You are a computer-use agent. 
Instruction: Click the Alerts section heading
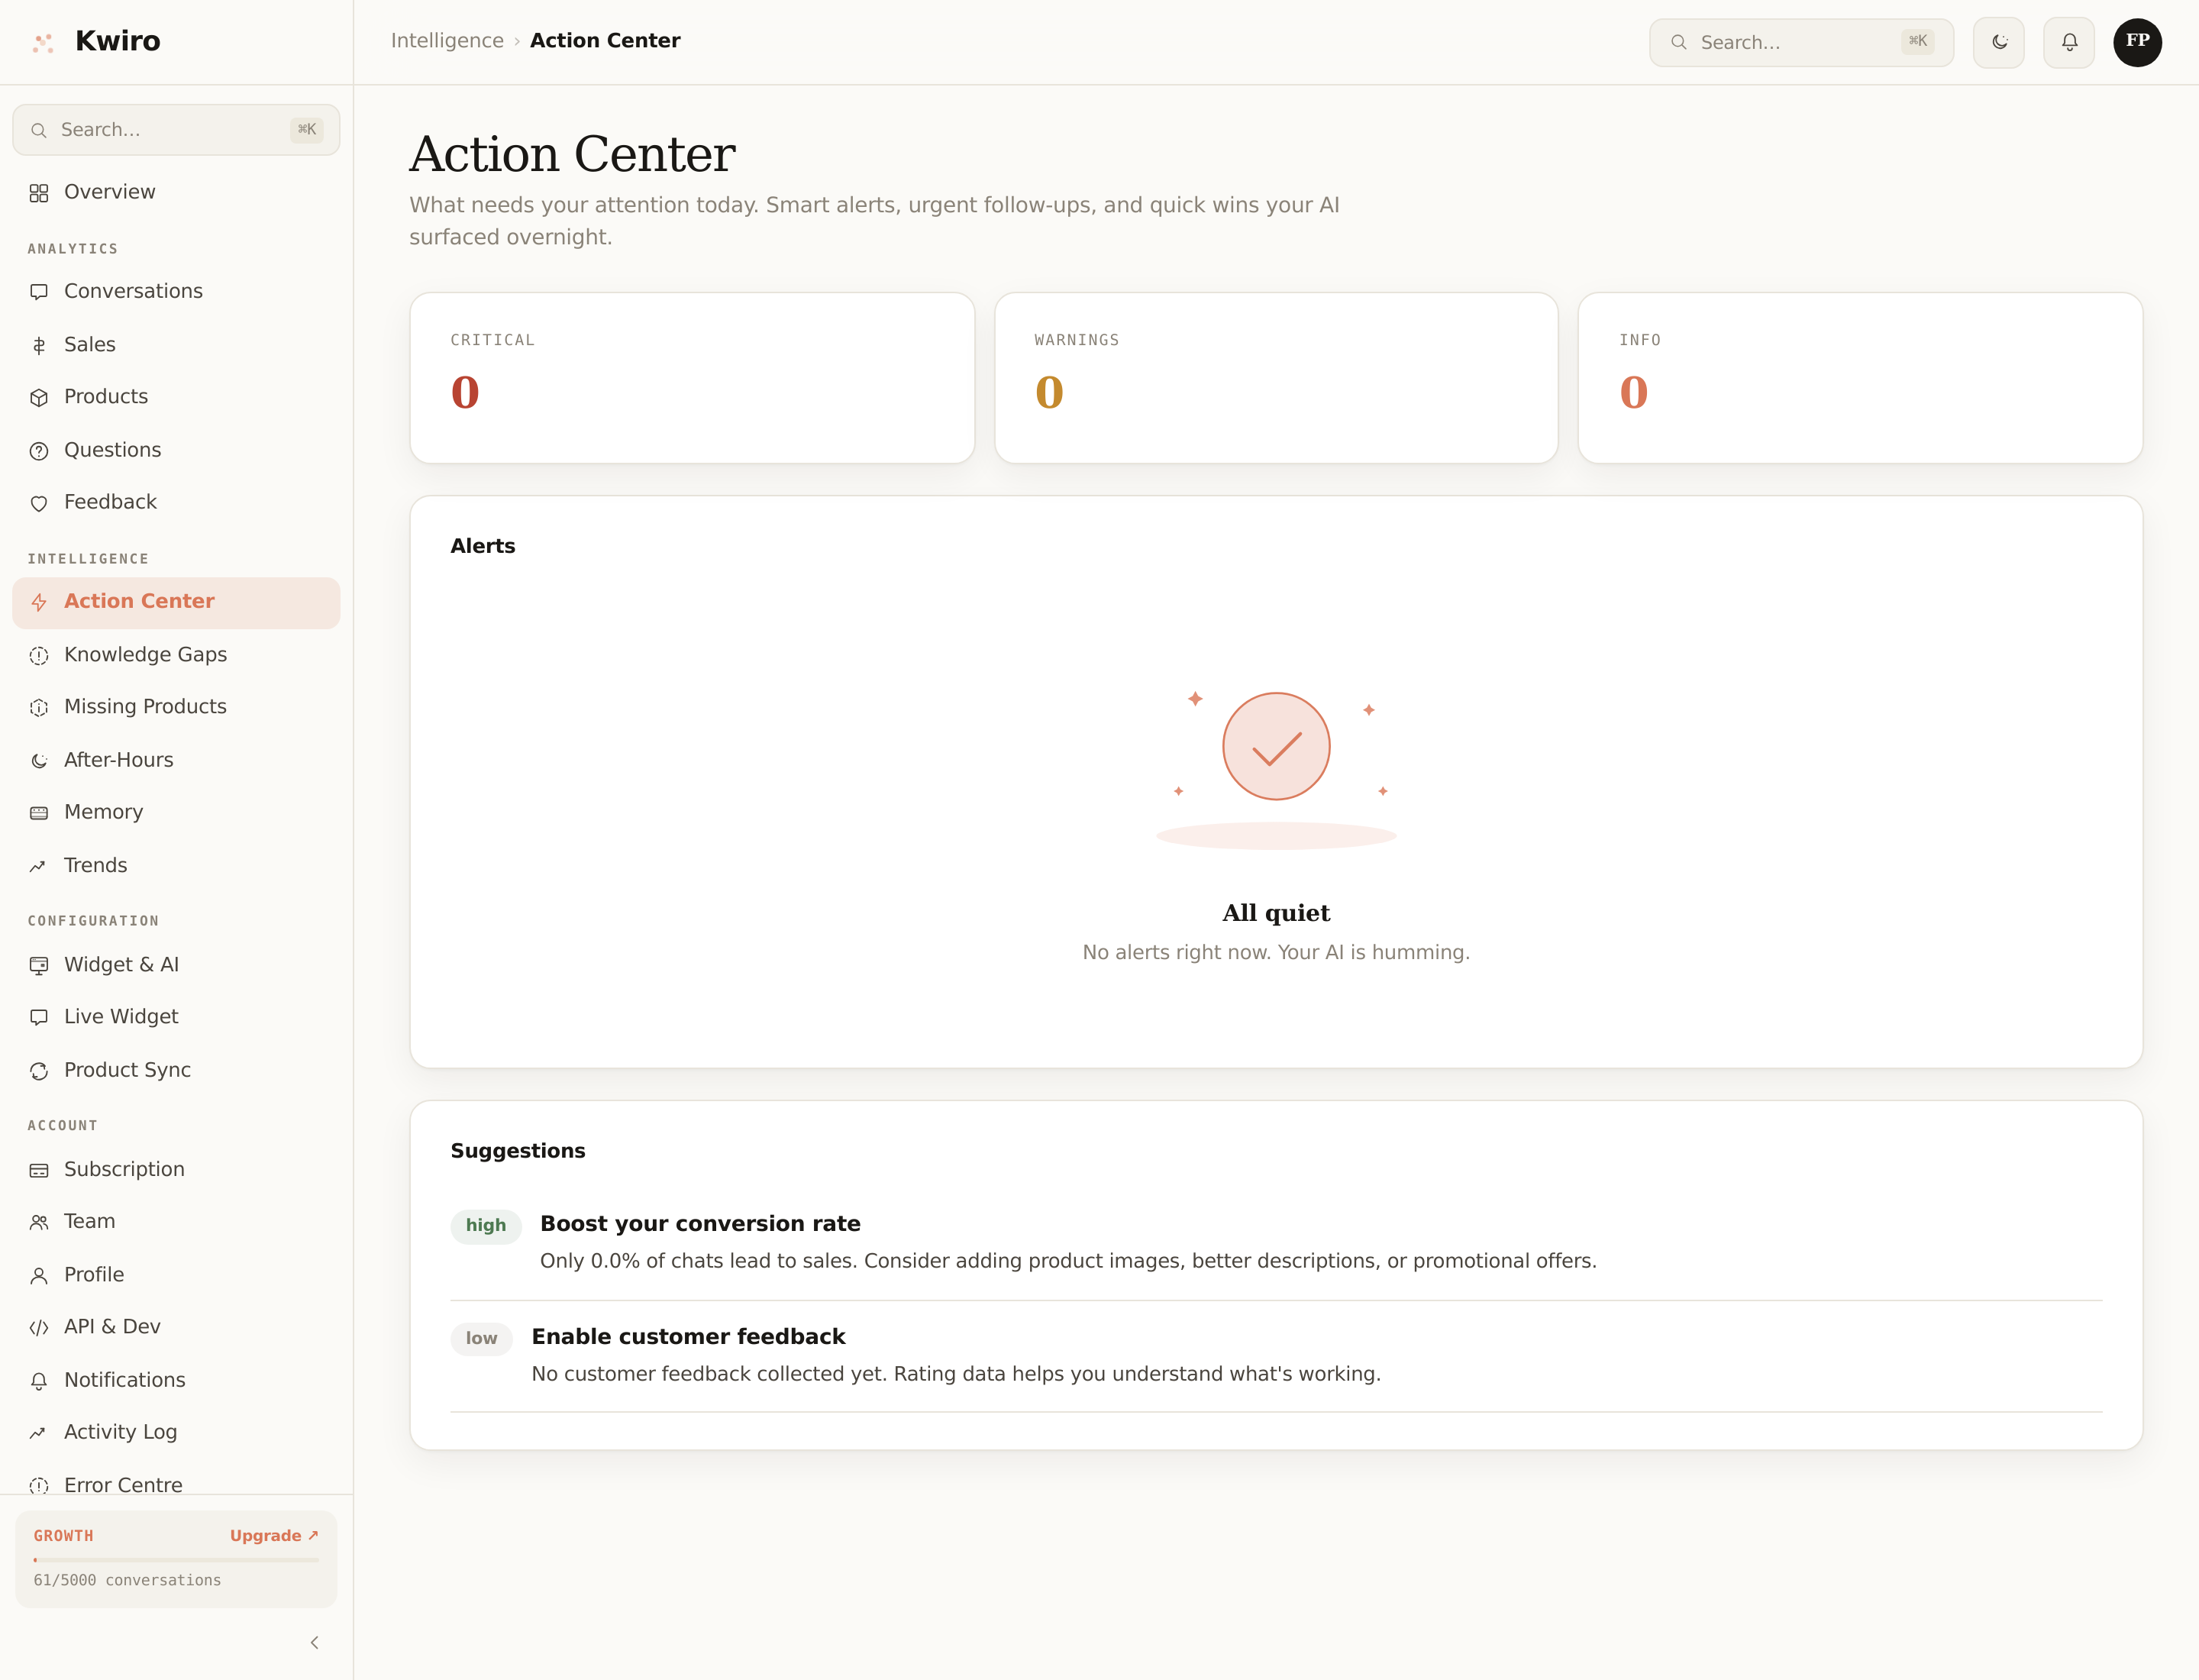(x=483, y=546)
